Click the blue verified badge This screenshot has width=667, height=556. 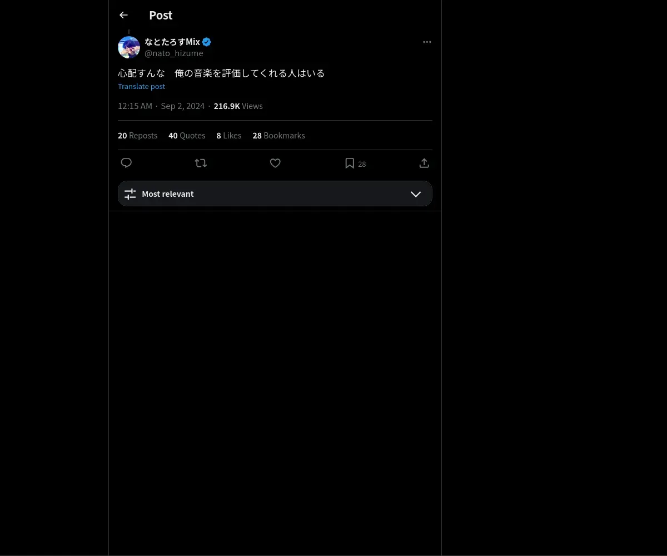(x=207, y=42)
